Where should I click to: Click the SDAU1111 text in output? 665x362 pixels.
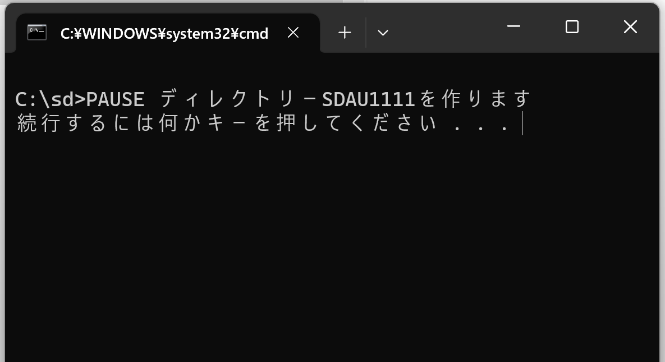pos(368,99)
